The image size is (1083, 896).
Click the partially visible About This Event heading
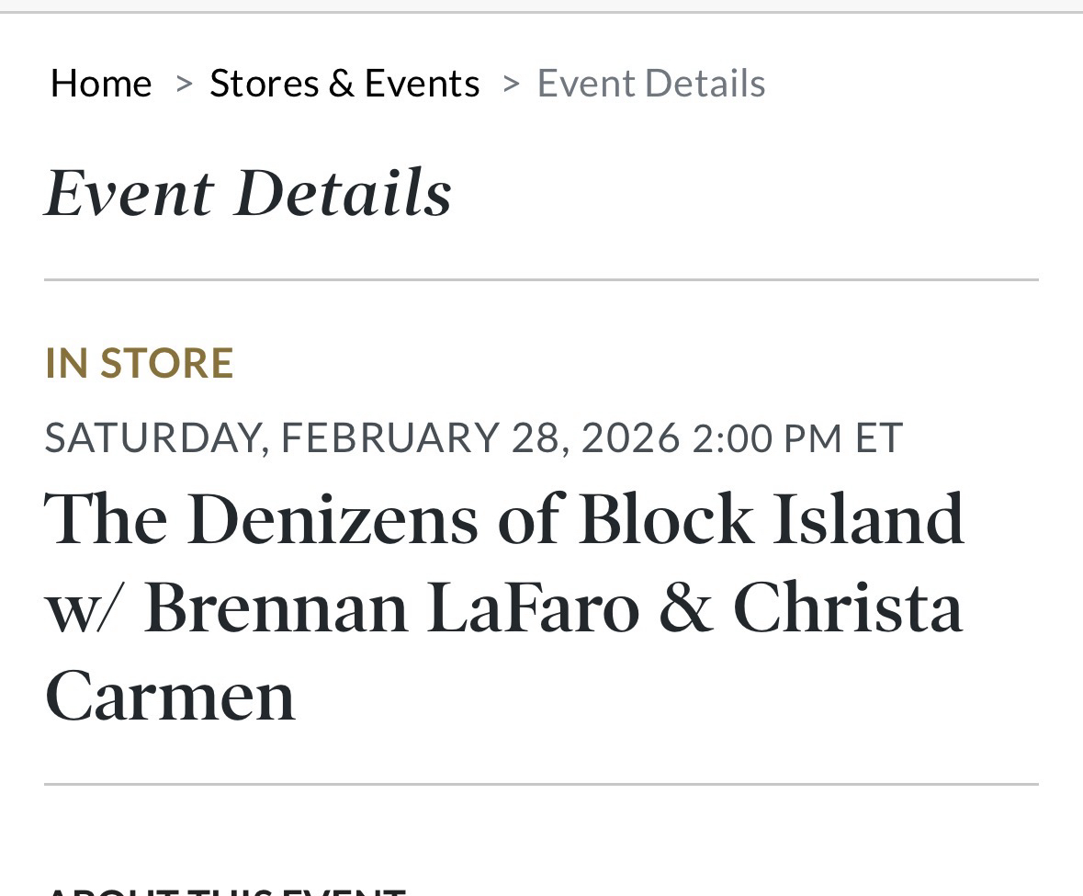click(225, 890)
